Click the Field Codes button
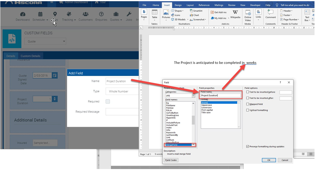The height and width of the screenshot is (172, 316). 171,160
